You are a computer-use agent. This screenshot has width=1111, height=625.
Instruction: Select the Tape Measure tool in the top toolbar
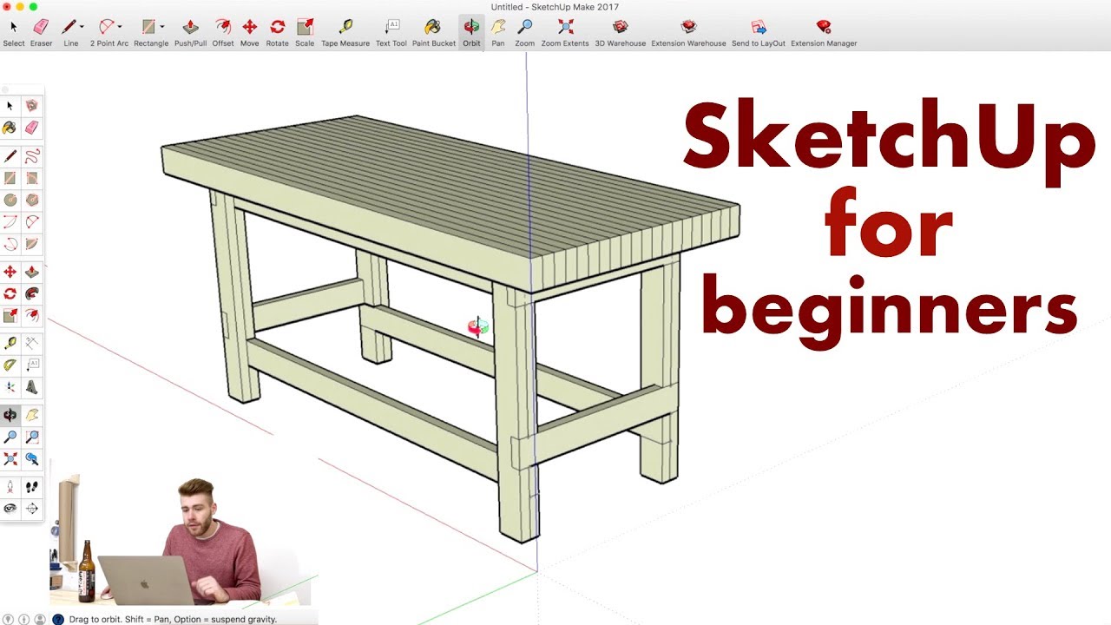coord(345,32)
